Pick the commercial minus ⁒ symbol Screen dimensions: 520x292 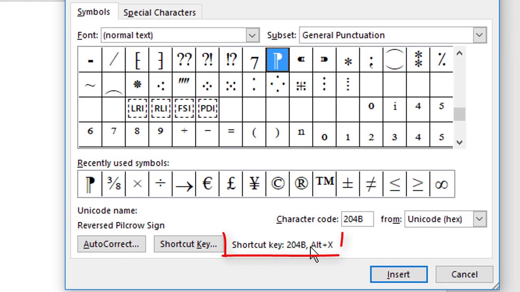[441, 60]
